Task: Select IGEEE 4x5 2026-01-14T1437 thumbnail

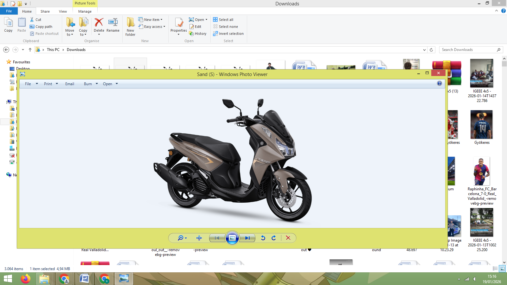Action: (x=482, y=73)
